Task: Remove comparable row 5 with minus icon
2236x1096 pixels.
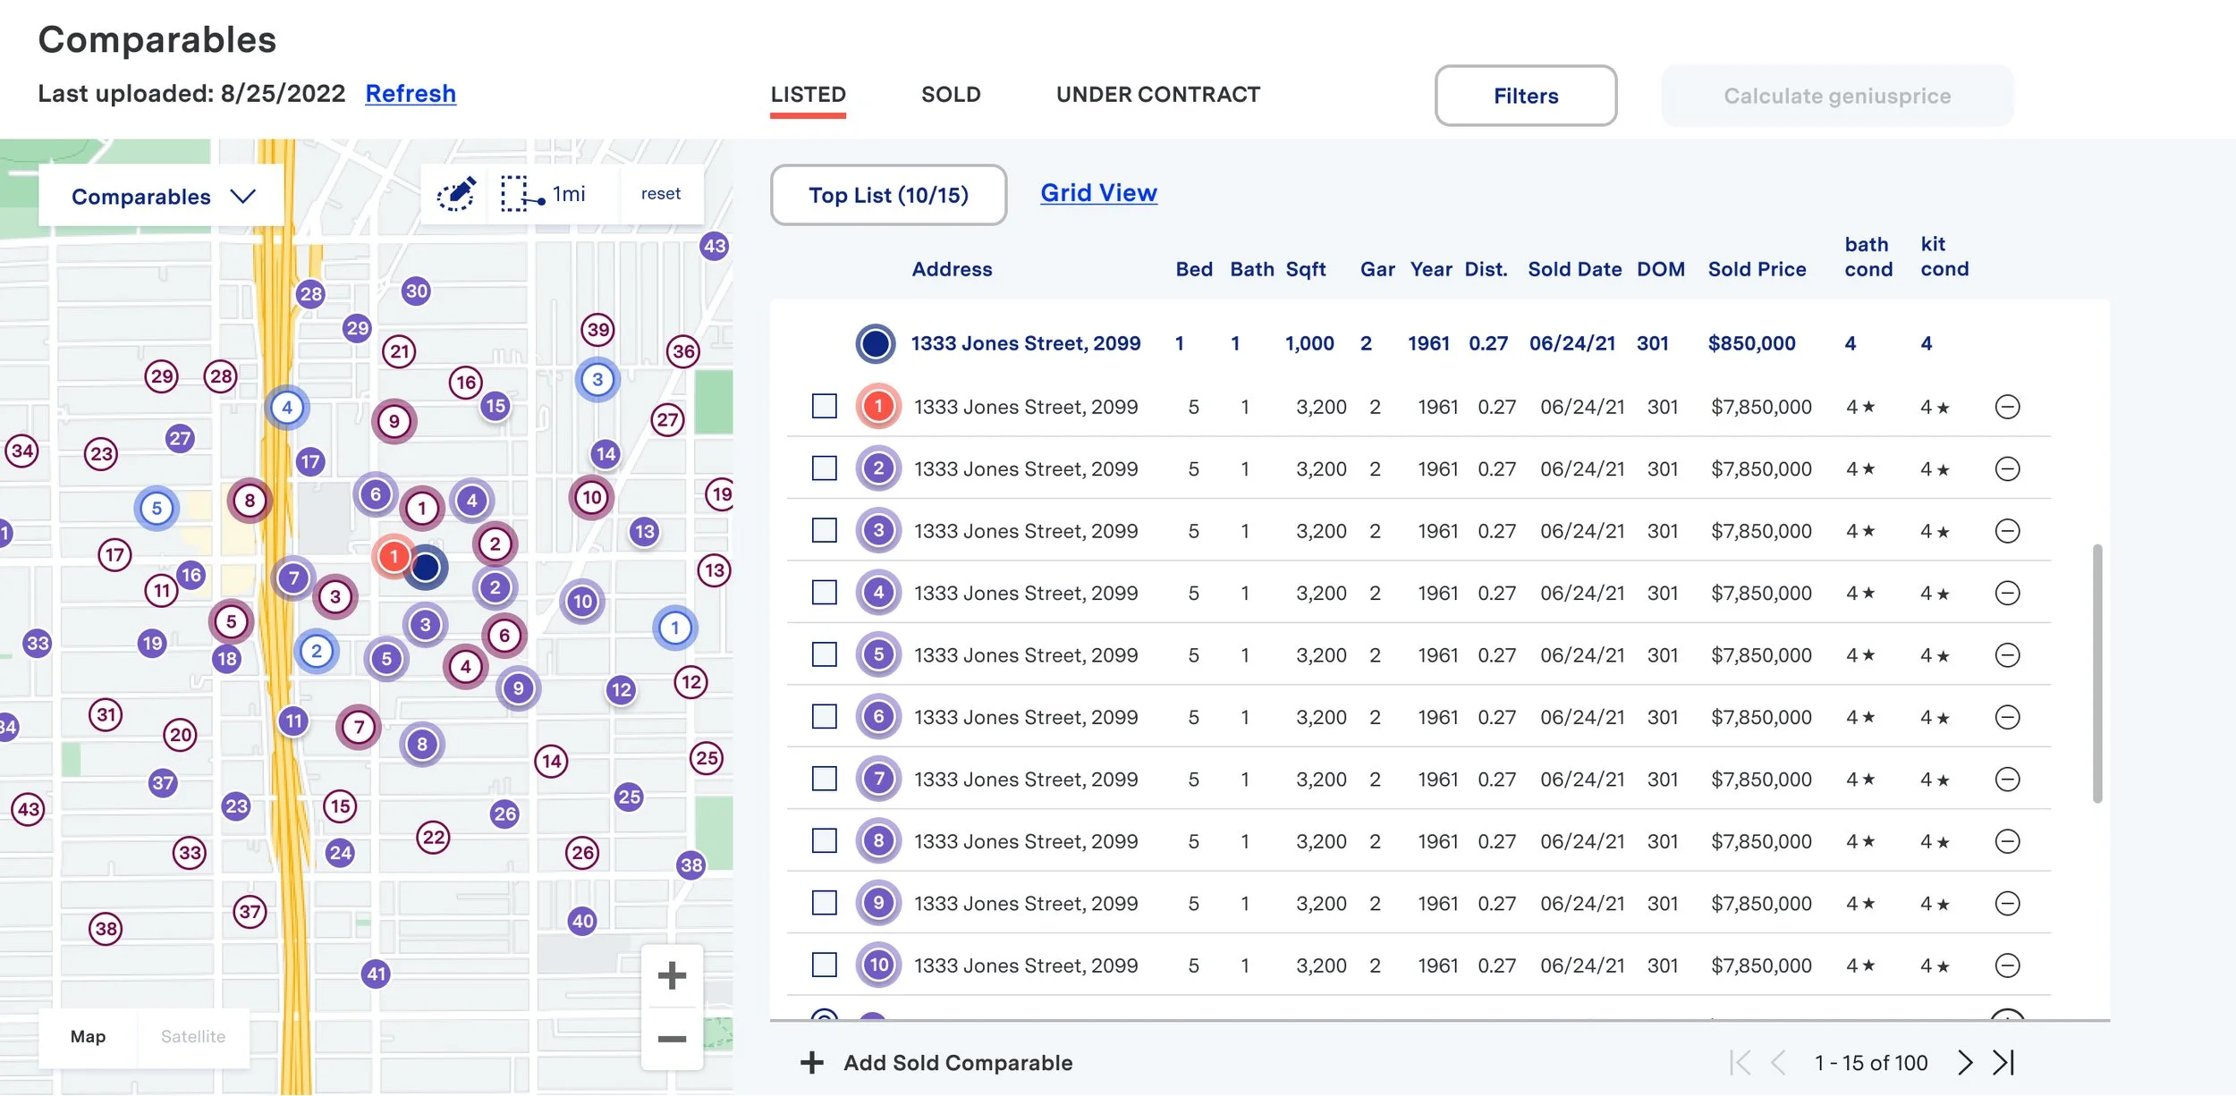Action: (2007, 655)
